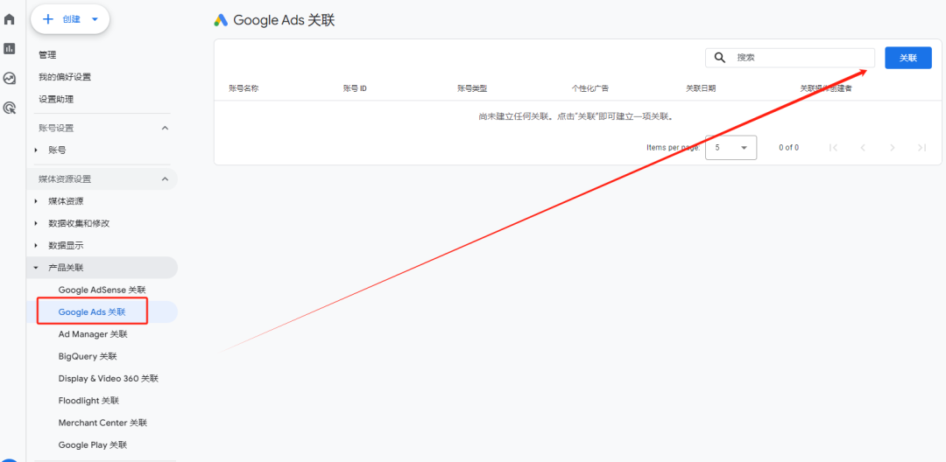Open Reports bar chart icon
This screenshot has height=462, width=946.
click(10, 49)
